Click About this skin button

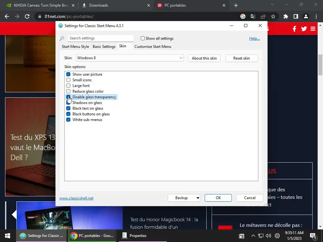[x=204, y=58]
